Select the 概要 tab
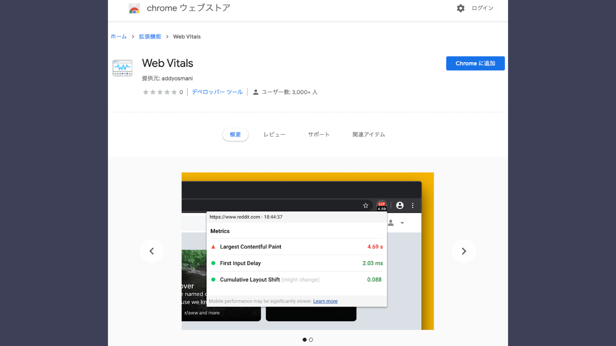 235,135
